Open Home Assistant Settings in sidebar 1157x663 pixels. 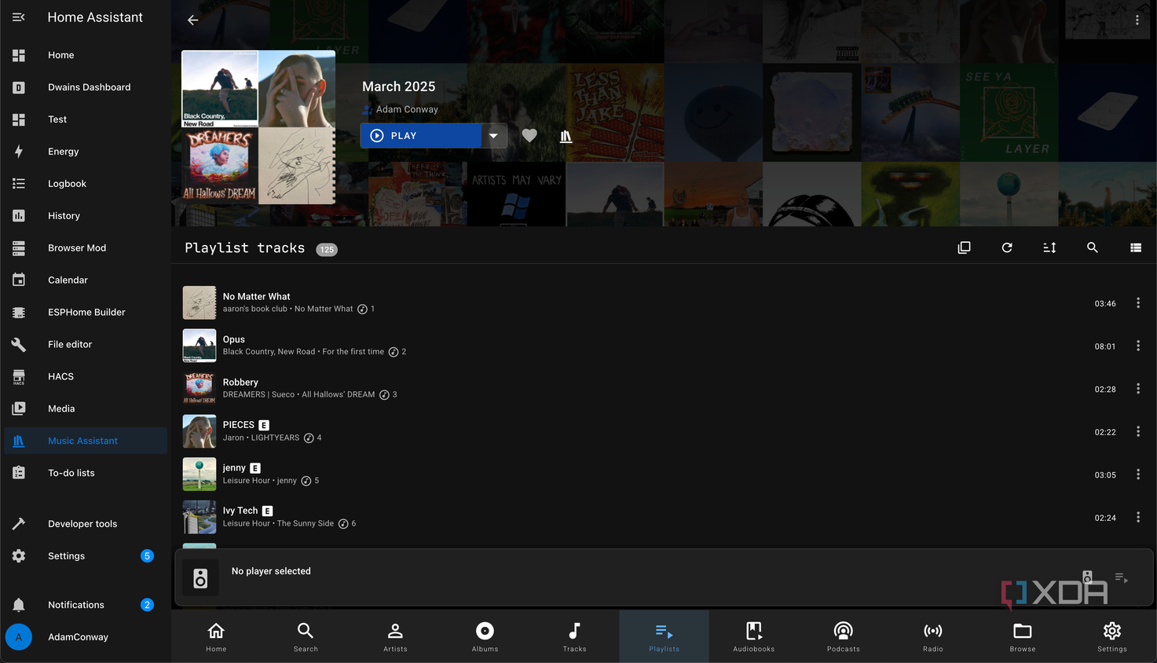pyautogui.click(x=86, y=556)
